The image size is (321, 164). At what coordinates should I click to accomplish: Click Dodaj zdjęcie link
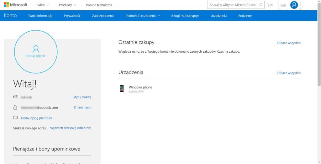point(36,56)
